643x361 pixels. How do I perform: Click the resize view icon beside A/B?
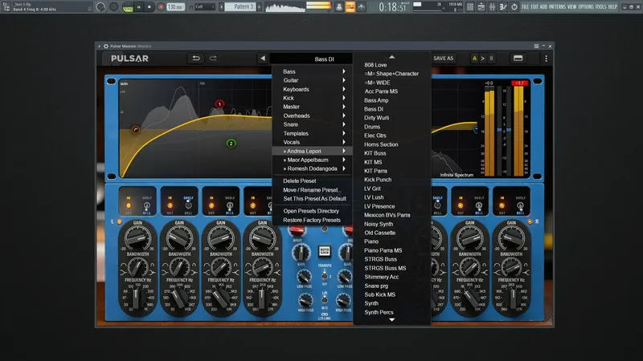[518, 59]
